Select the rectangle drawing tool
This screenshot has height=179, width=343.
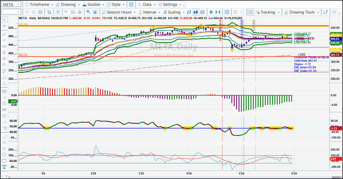coord(4,161)
